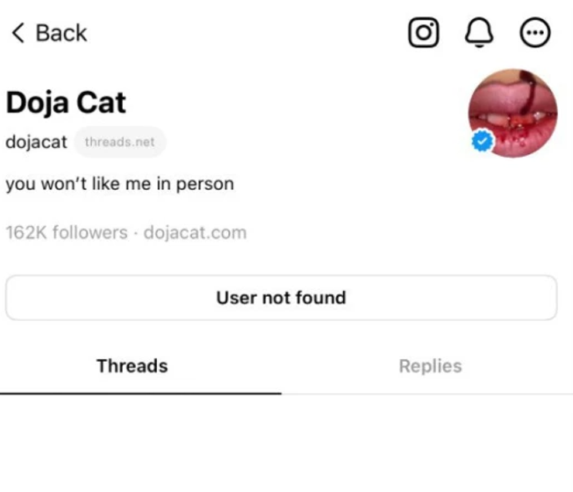Viewport: 573px width, 492px height.
Task: Open the Instagram profile icon
Action: coord(423,33)
